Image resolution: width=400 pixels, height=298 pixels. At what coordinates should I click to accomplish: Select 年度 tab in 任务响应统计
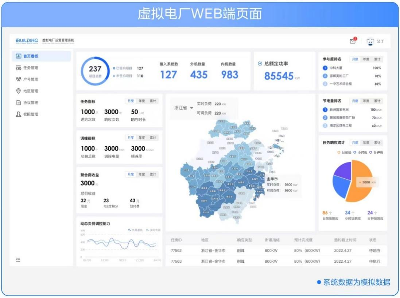pyautogui.click(x=366, y=143)
